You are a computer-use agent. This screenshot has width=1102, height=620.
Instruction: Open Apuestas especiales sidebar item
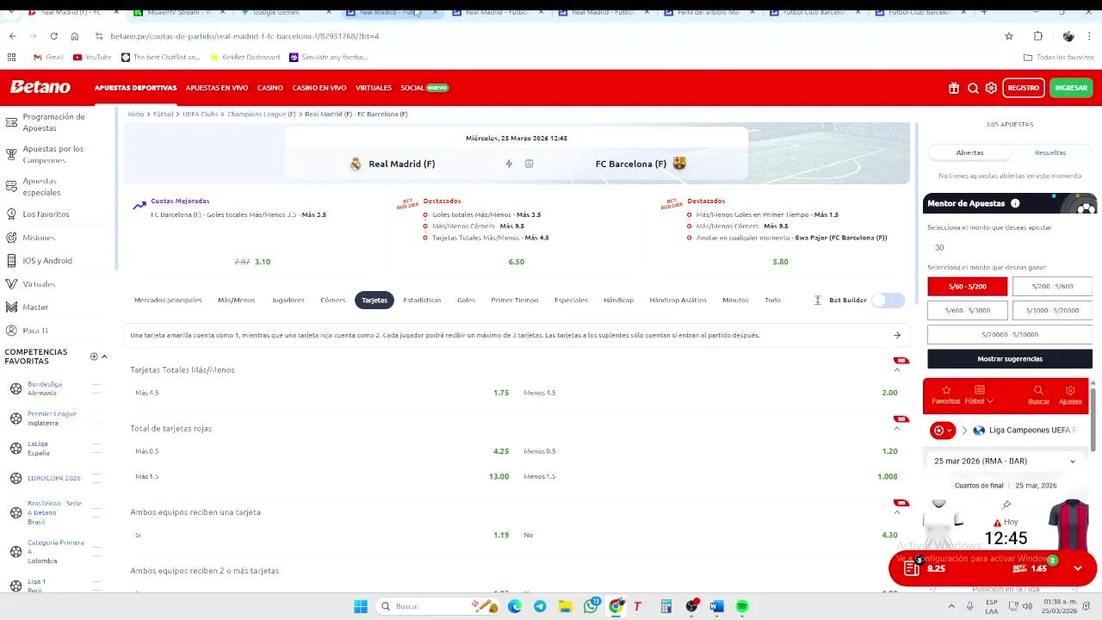[41, 186]
